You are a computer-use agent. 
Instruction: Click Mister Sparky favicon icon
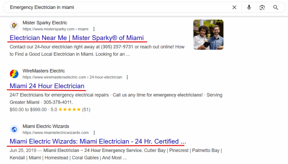click(14, 26)
